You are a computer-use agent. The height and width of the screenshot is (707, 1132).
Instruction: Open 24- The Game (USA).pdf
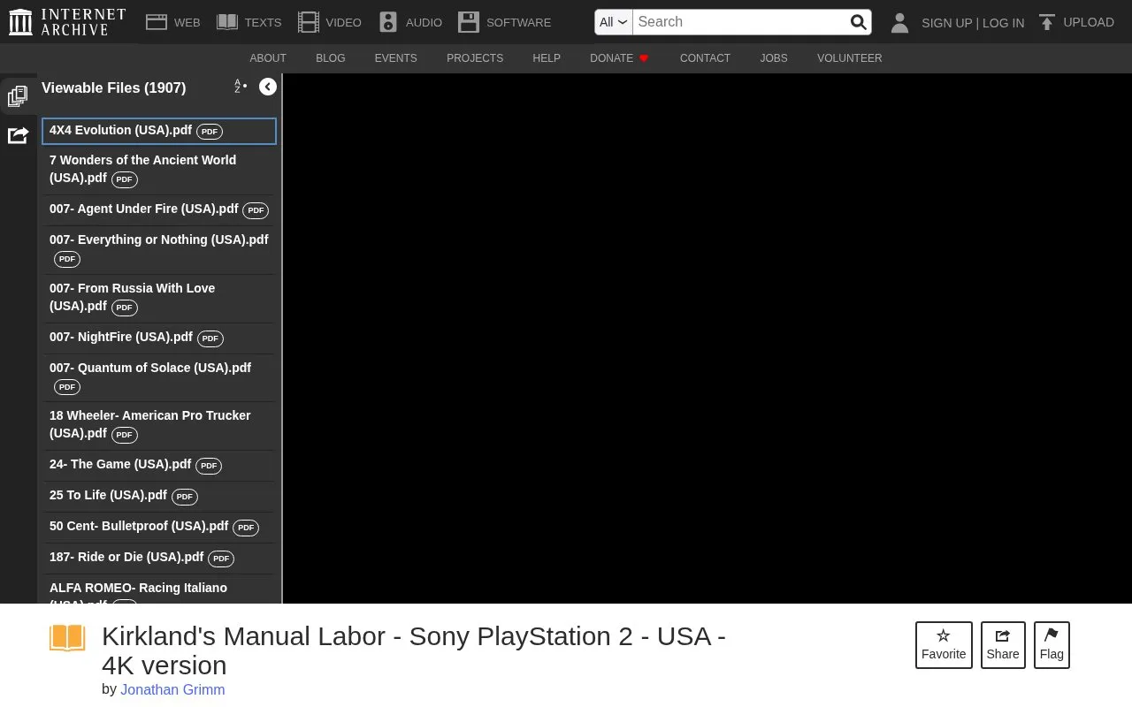(x=159, y=465)
